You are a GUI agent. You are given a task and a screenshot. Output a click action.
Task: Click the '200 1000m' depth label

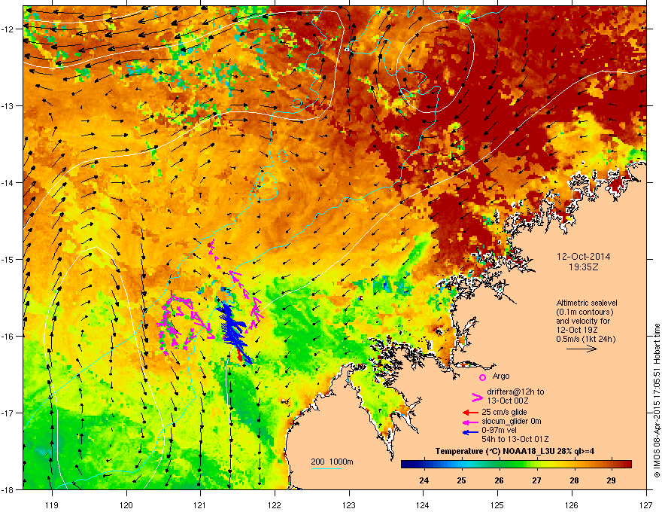(332, 462)
